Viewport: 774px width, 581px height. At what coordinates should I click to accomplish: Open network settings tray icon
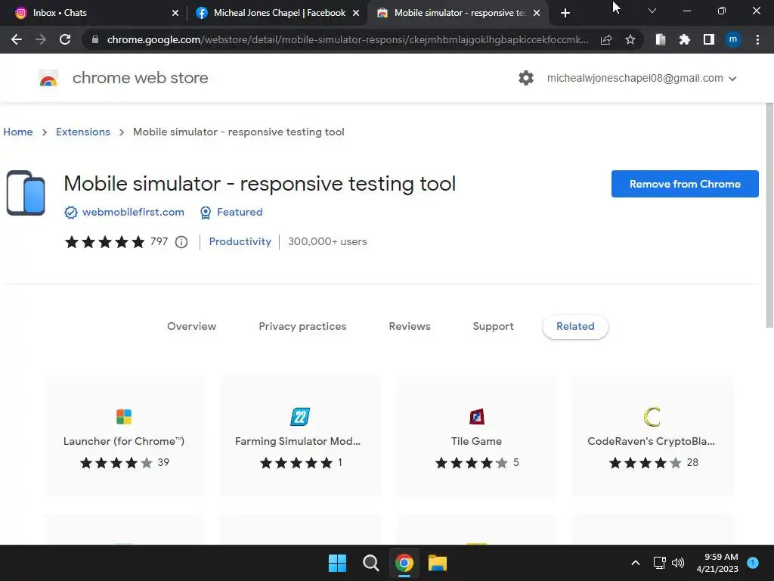[x=659, y=563]
